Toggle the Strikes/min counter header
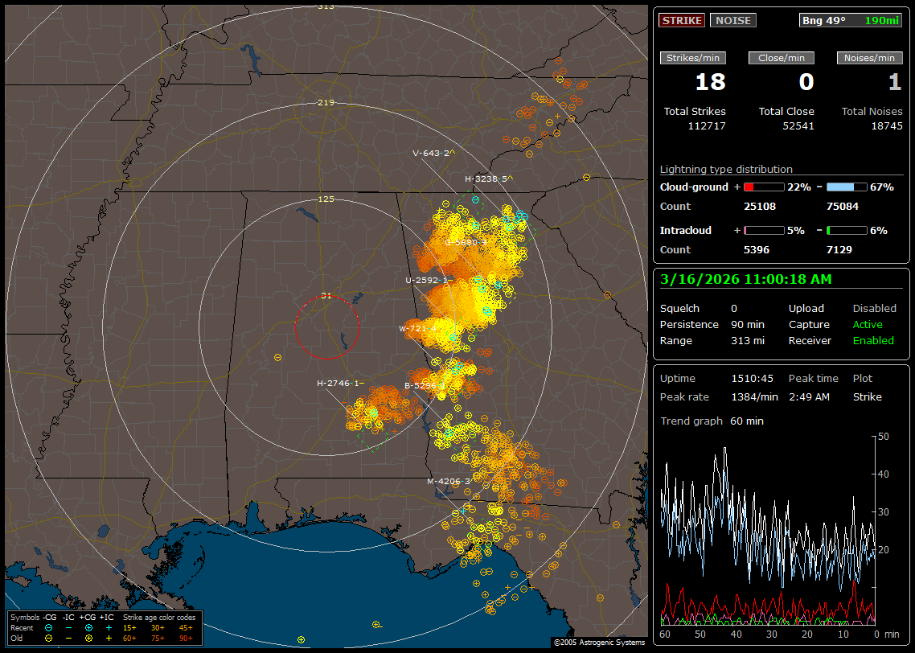The height and width of the screenshot is (653, 915). 693,58
